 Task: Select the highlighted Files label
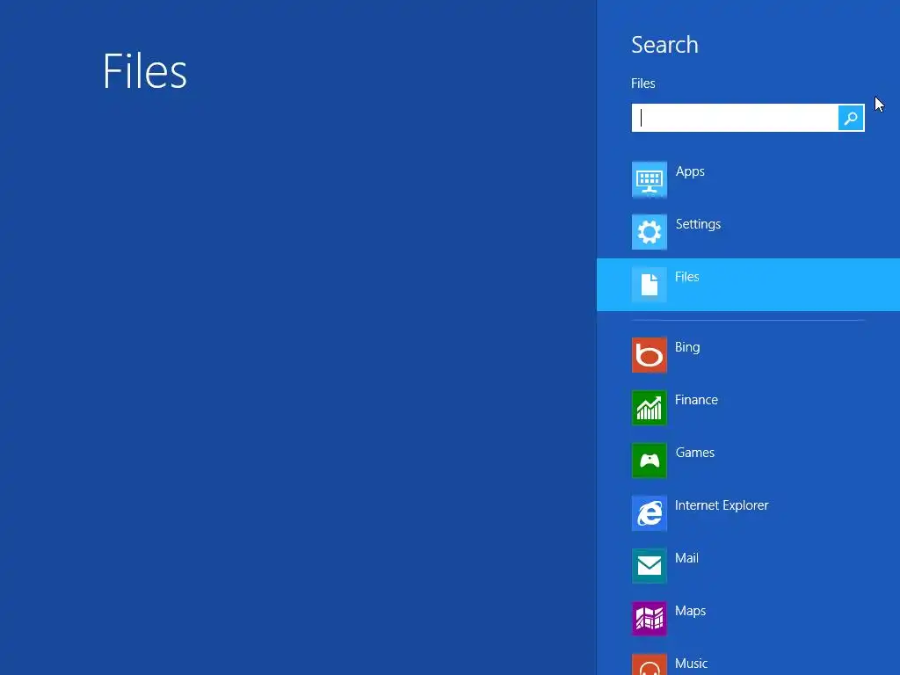[x=686, y=277]
